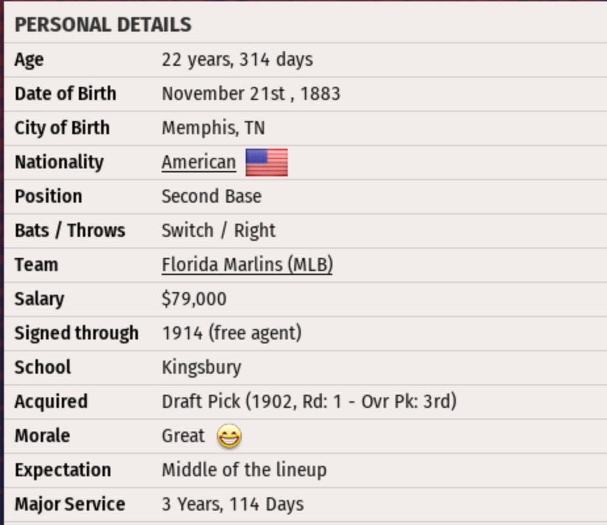Click the Nationality row label
The width and height of the screenshot is (607, 525).
coord(59,162)
